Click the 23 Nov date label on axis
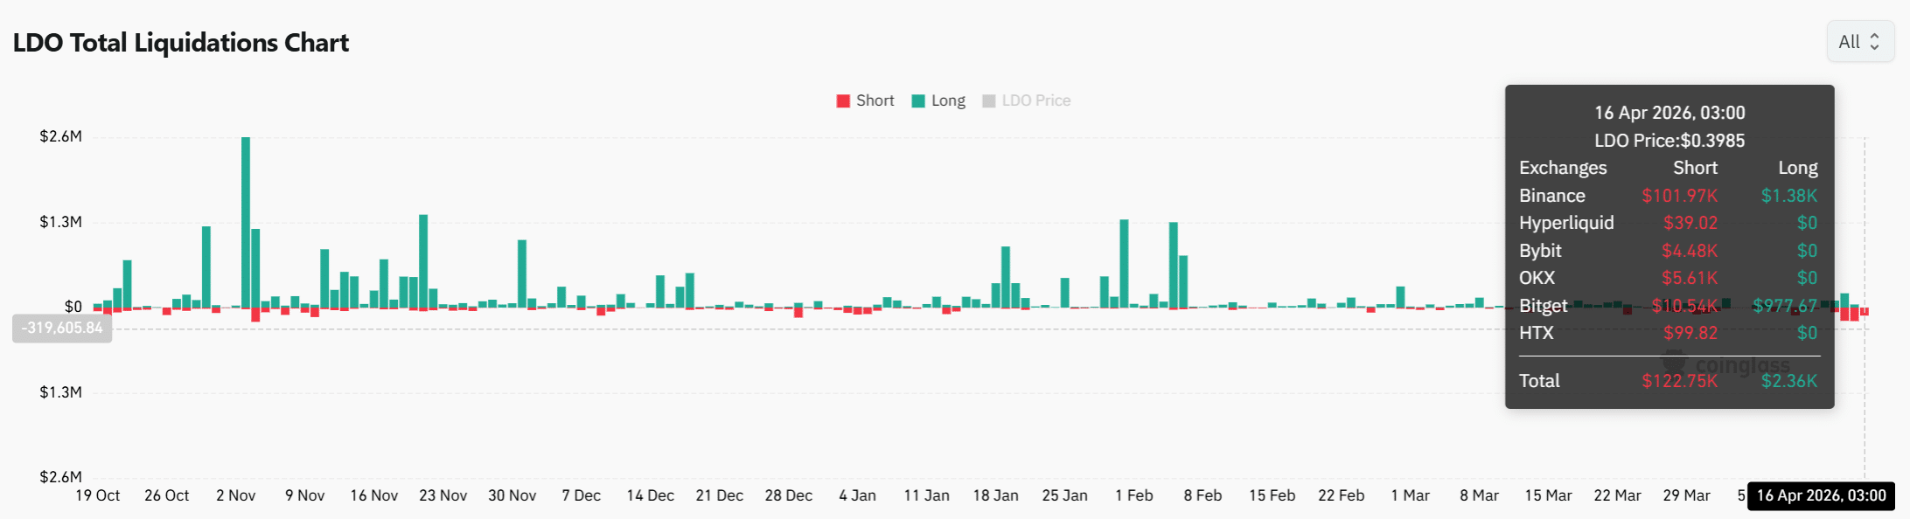Viewport: 1910px width, 519px height. pos(443,495)
